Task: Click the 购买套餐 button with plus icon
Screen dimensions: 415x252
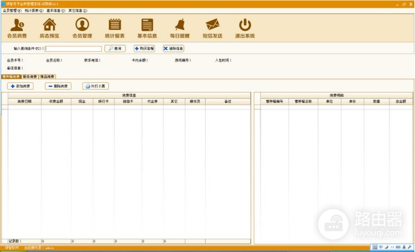Action: click(145, 48)
